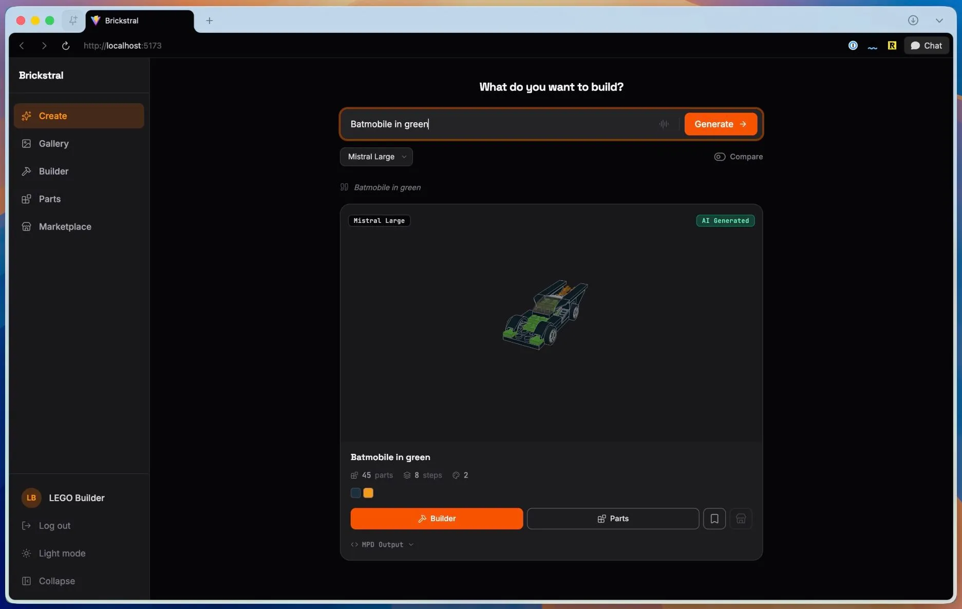Click the palette colors count icon
The image size is (962, 609).
[x=456, y=475]
